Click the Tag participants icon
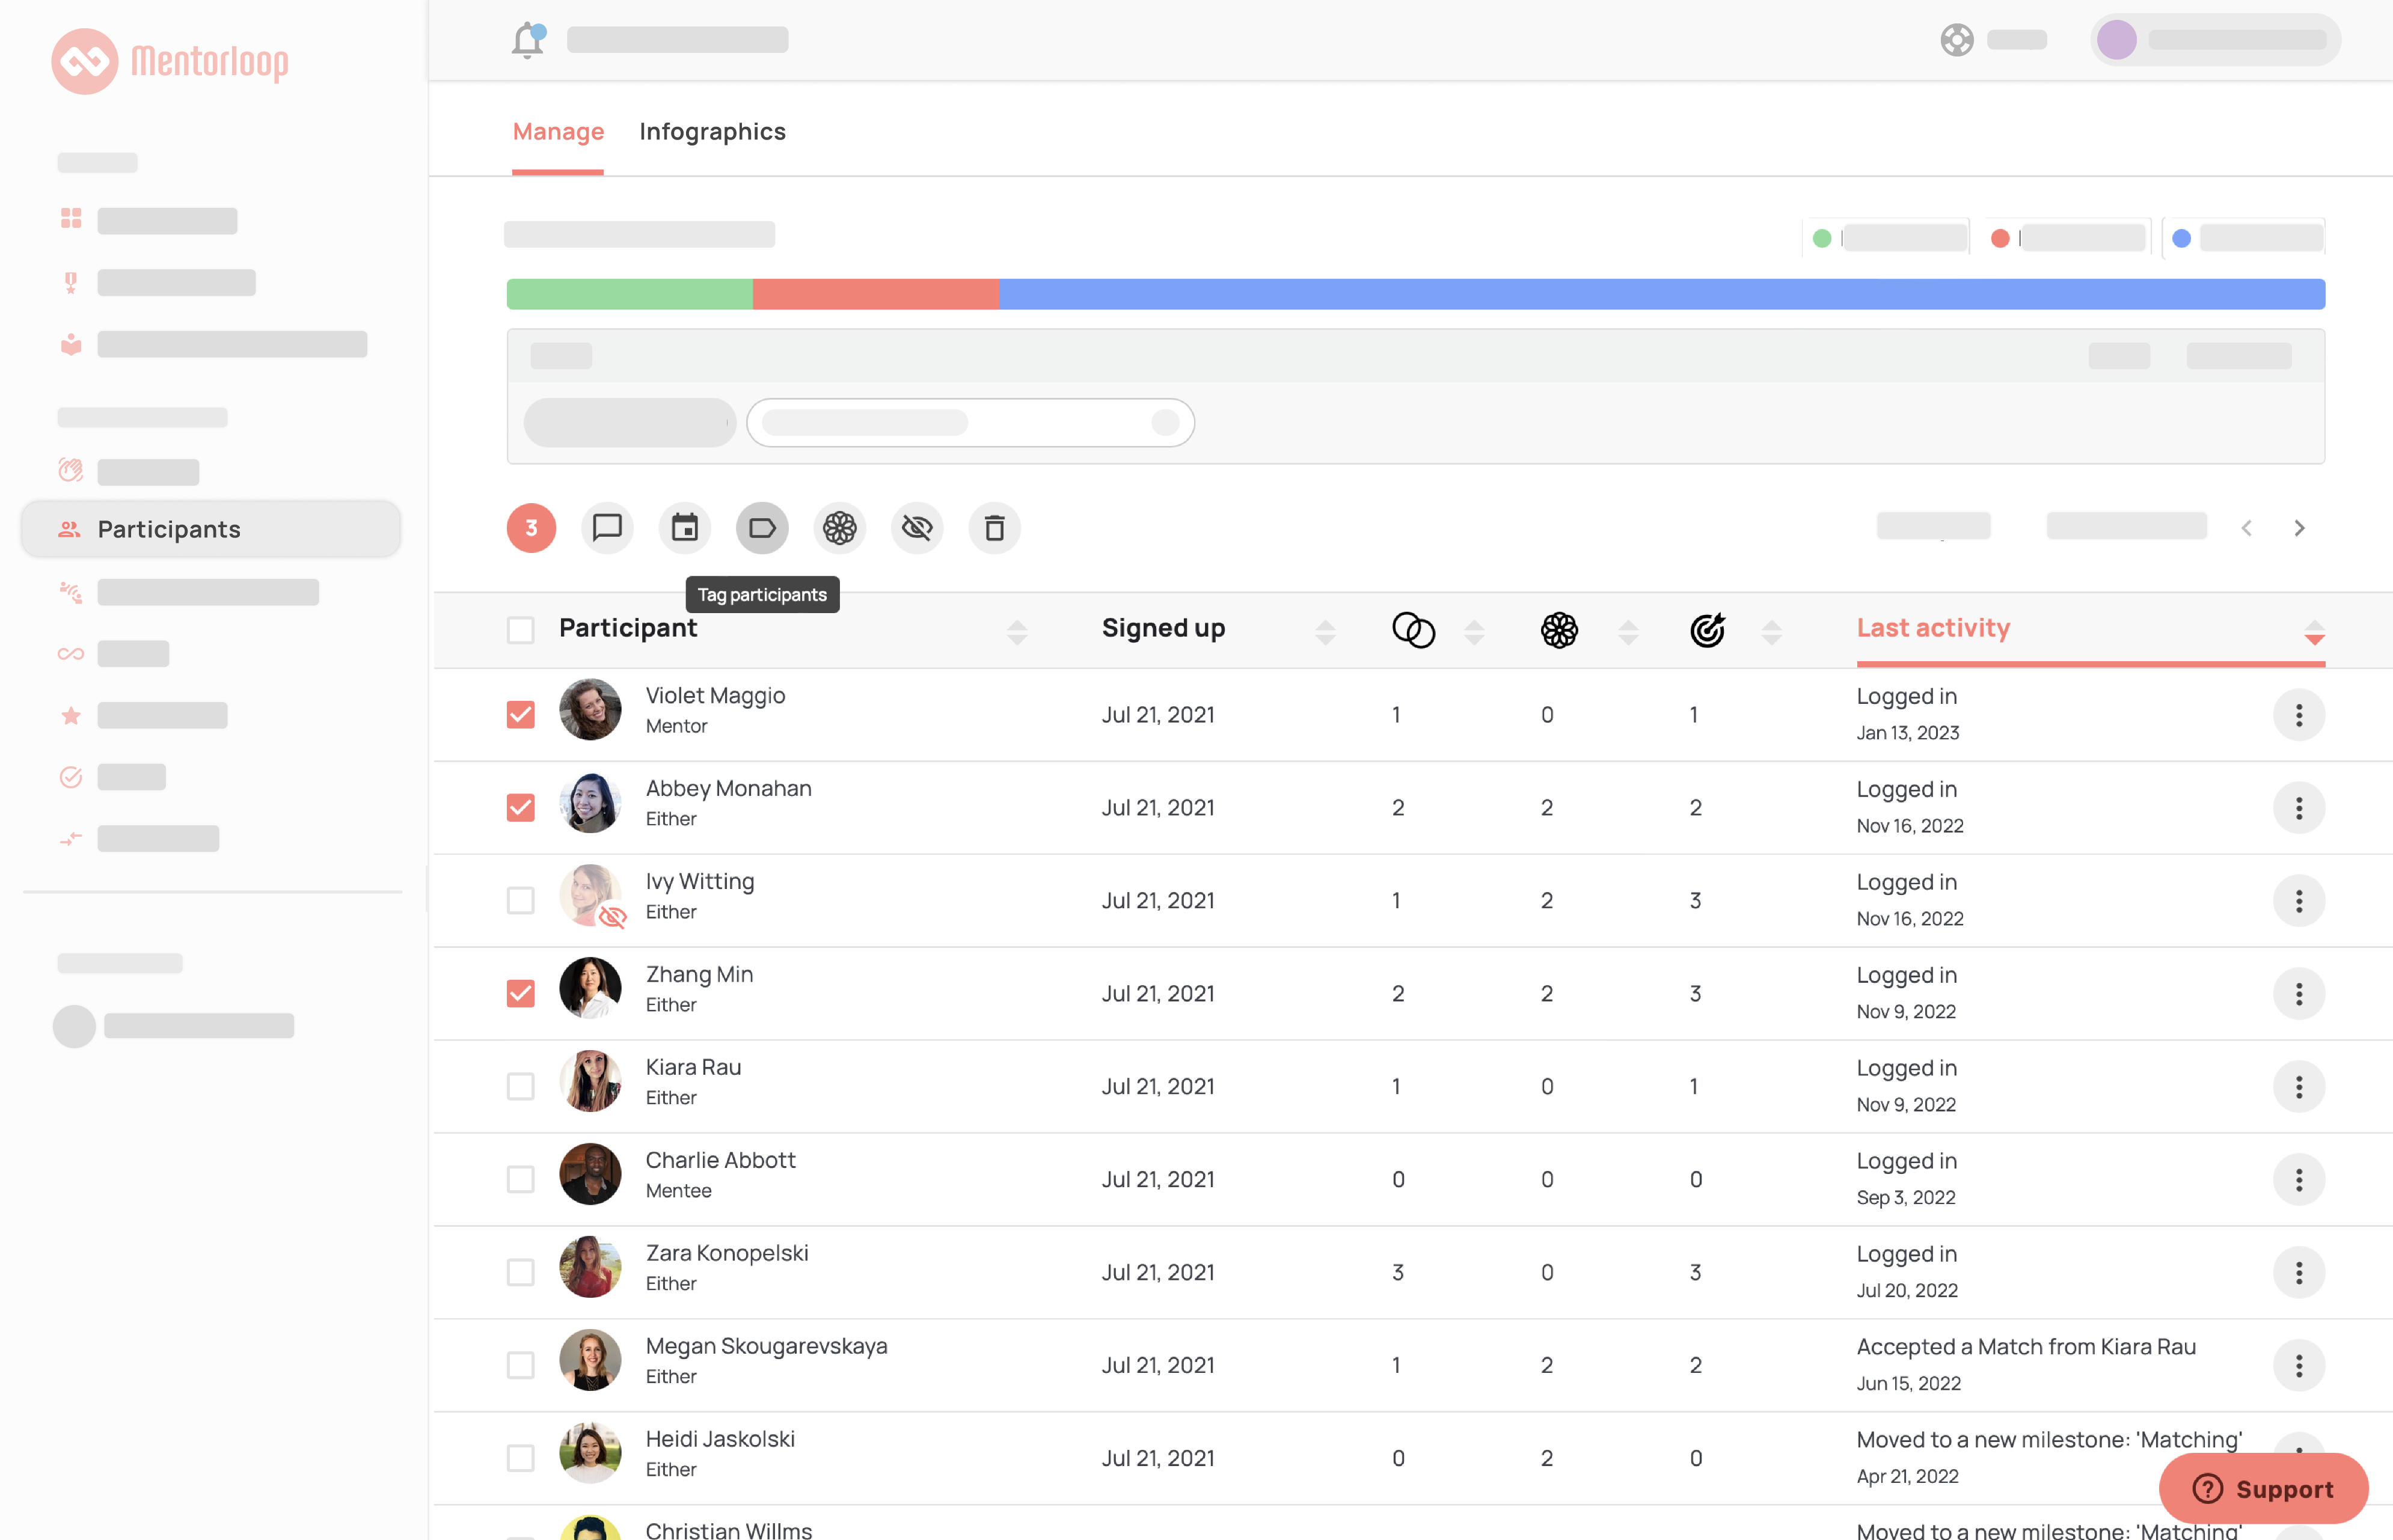Viewport: 2393px width, 1540px height. pyautogui.click(x=762, y=527)
